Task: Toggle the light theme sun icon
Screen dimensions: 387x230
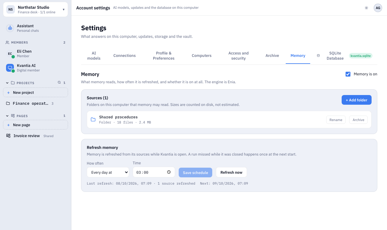Action: click(x=366, y=8)
